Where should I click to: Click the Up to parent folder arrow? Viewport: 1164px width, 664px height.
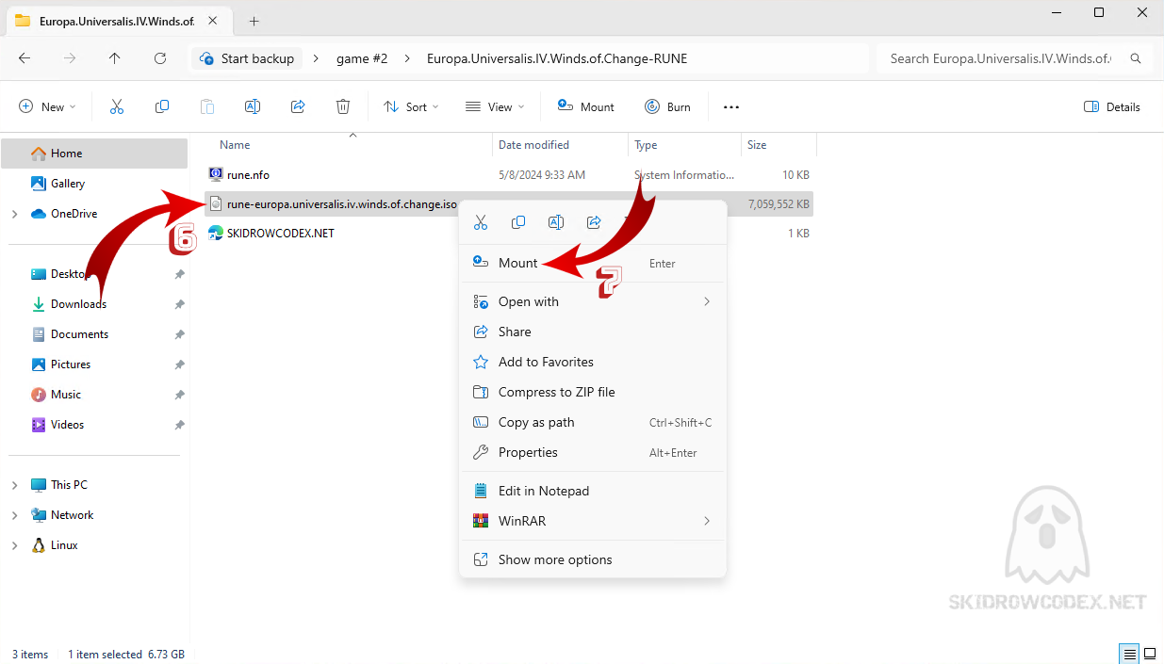point(115,58)
